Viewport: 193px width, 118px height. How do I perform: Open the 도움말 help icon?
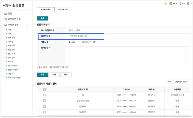coord(171,3)
